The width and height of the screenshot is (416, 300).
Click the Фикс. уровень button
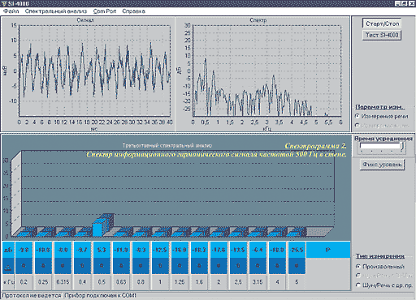[383, 165]
